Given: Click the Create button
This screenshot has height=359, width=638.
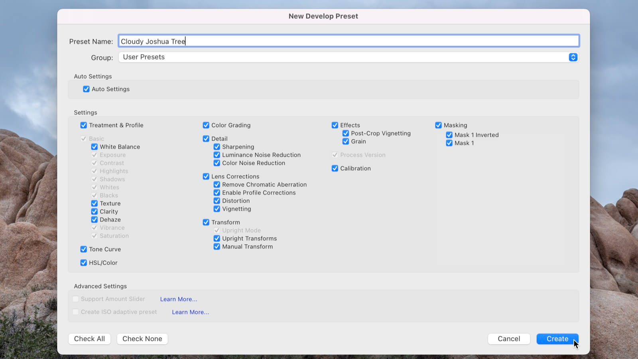Looking at the screenshot, I should click(x=557, y=339).
